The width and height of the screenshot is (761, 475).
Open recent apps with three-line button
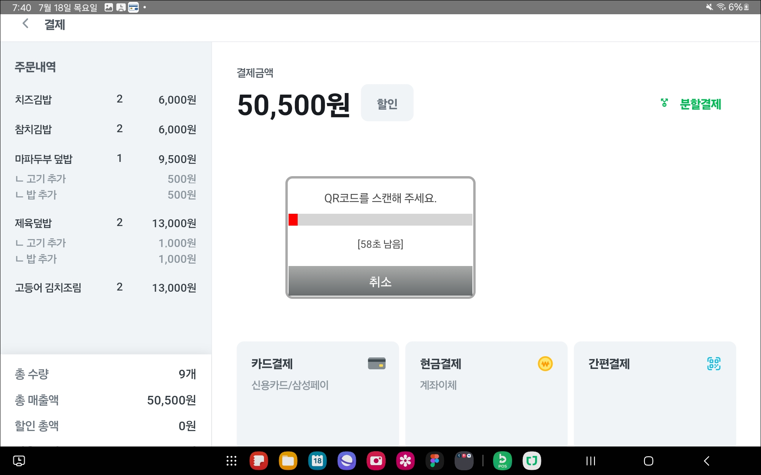pyautogui.click(x=591, y=461)
